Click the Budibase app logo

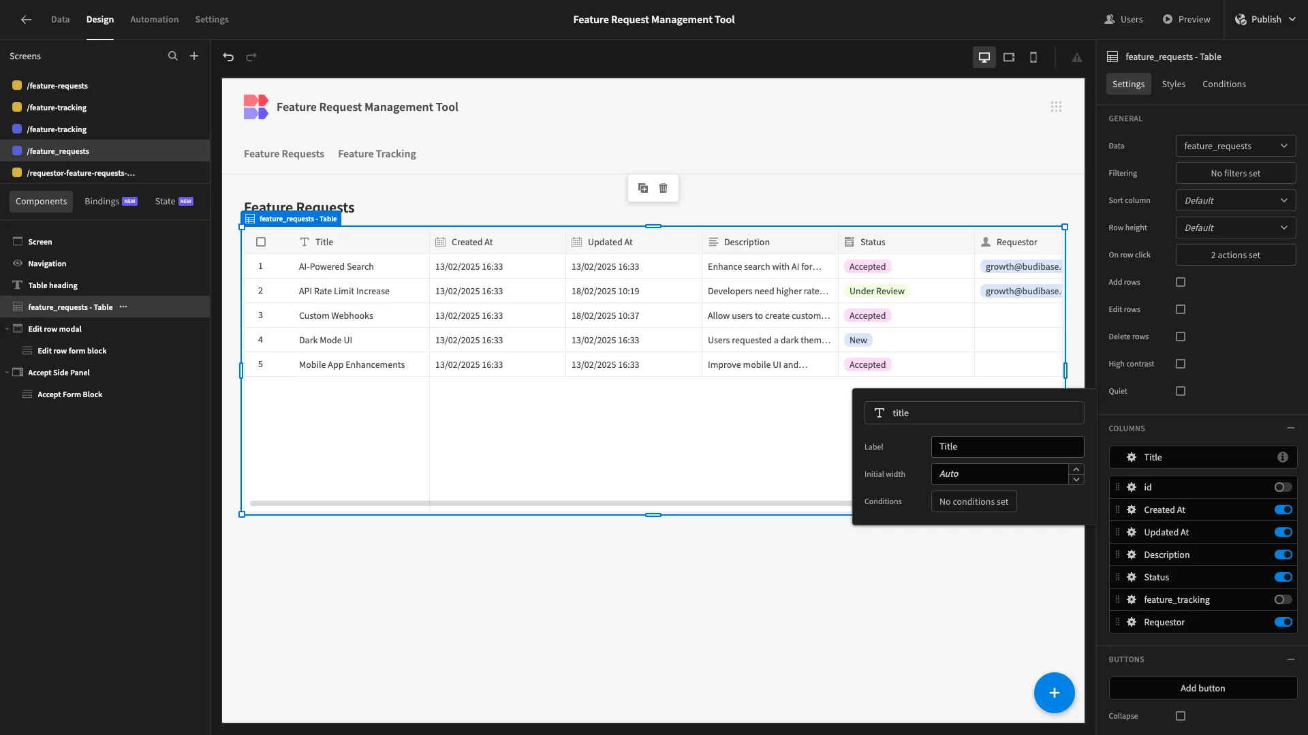point(256,107)
